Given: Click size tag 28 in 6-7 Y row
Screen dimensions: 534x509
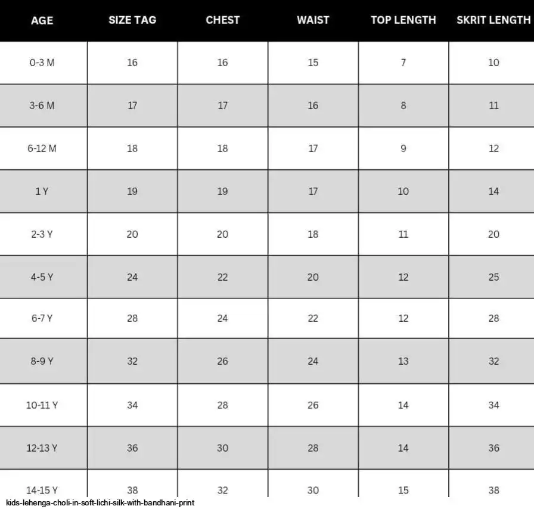Looking at the screenshot, I should click(x=132, y=318).
